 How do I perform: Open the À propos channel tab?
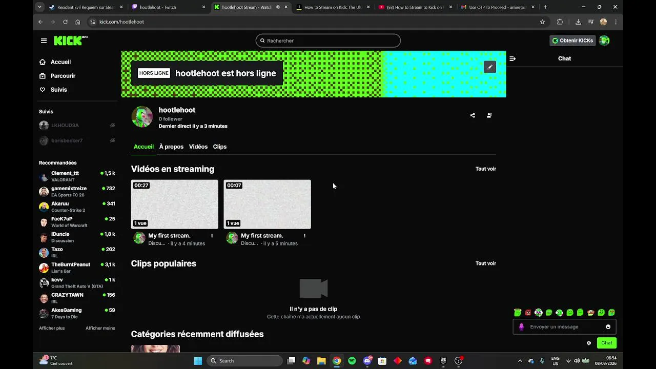(171, 147)
